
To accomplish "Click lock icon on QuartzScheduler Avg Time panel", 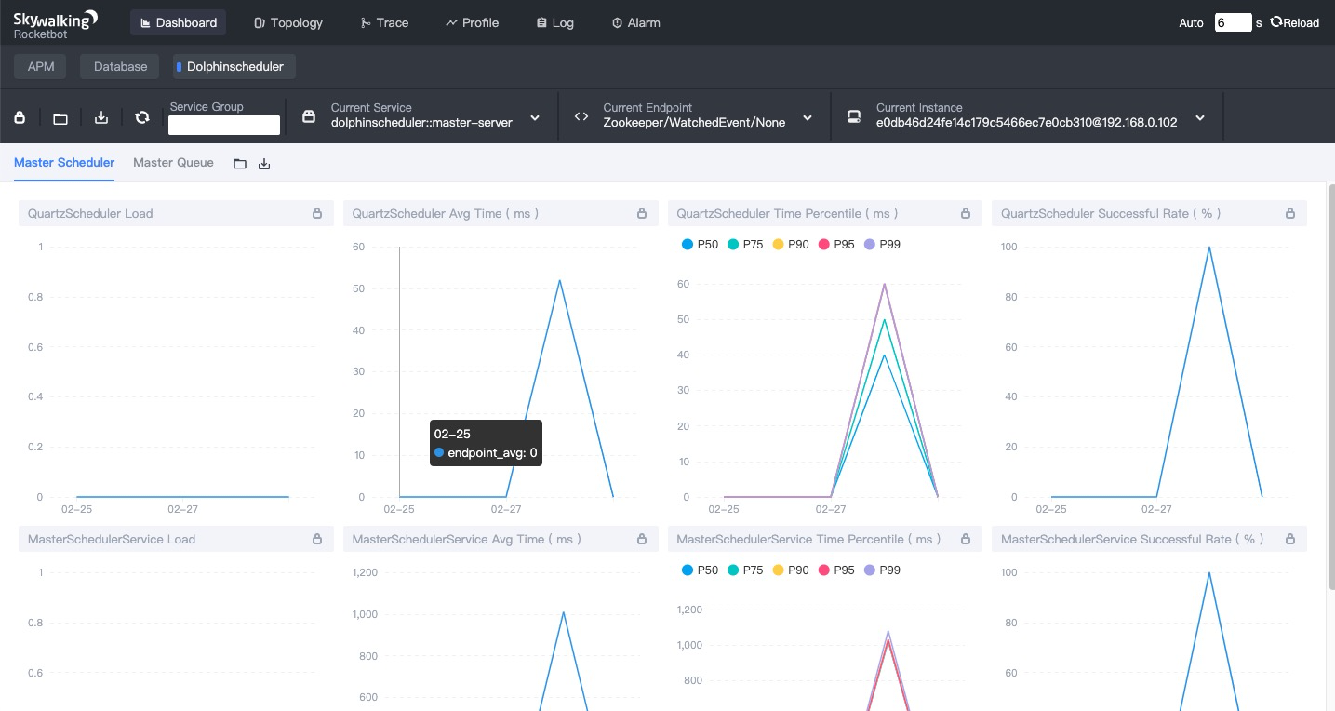I will (x=642, y=213).
